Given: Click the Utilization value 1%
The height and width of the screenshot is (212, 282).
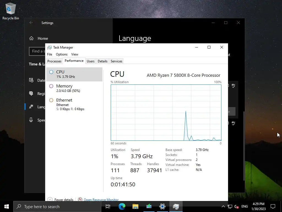Looking at the screenshot, I should tap(114, 156).
